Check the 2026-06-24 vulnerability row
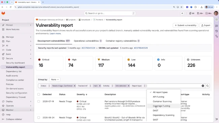Screen dimensions: 219x123 pyautogui.click(x=39, y=118)
